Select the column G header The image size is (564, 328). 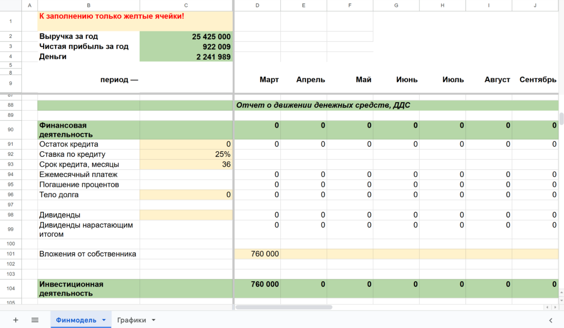click(396, 5)
